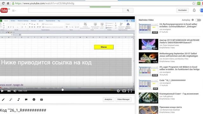This screenshot has width=203, height=114.
Task: Click the video progress bar
Action: 67,88
